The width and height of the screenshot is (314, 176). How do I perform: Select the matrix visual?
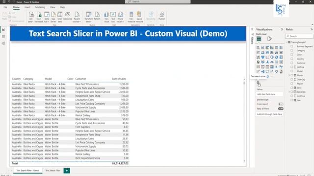(x=272, y=67)
